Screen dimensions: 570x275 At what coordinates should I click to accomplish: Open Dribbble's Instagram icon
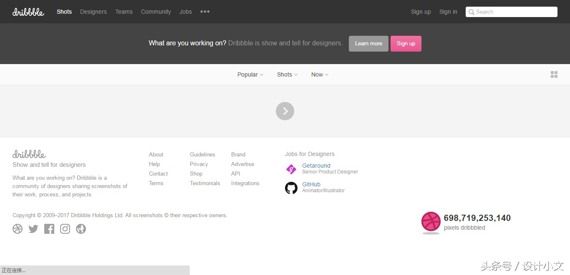65,229
